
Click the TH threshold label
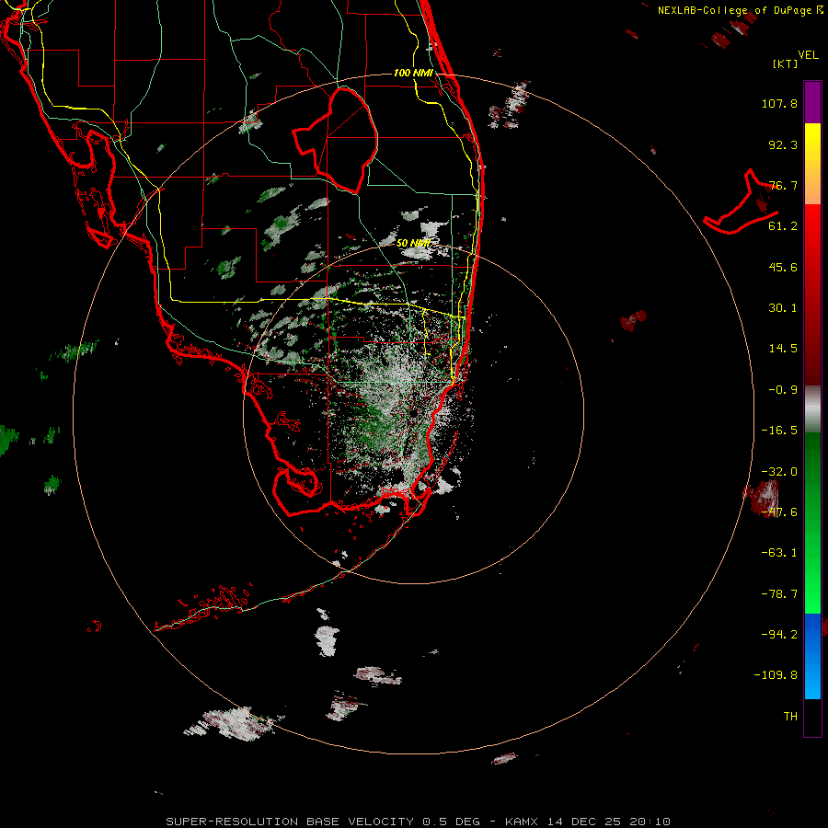click(790, 717)
